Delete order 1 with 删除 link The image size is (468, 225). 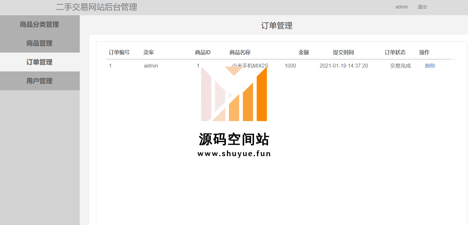click(430, 66)
